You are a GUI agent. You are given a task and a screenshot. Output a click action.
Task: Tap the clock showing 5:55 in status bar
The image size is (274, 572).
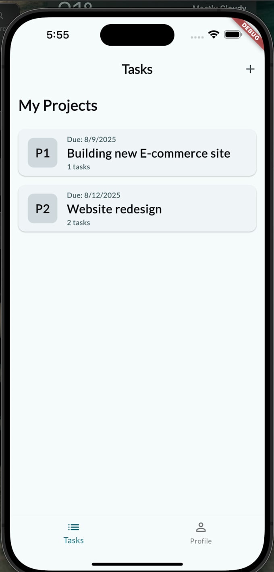(58, 35)
